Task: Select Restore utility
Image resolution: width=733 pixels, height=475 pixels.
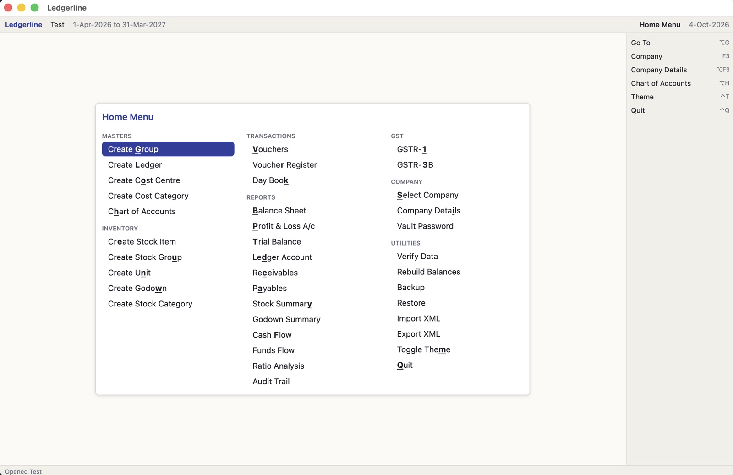Action: (457, 303)
